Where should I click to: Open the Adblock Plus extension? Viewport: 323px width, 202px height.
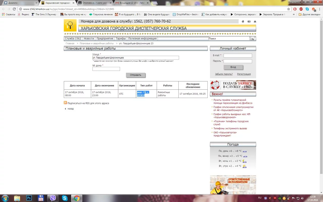(x=301, y=9)
